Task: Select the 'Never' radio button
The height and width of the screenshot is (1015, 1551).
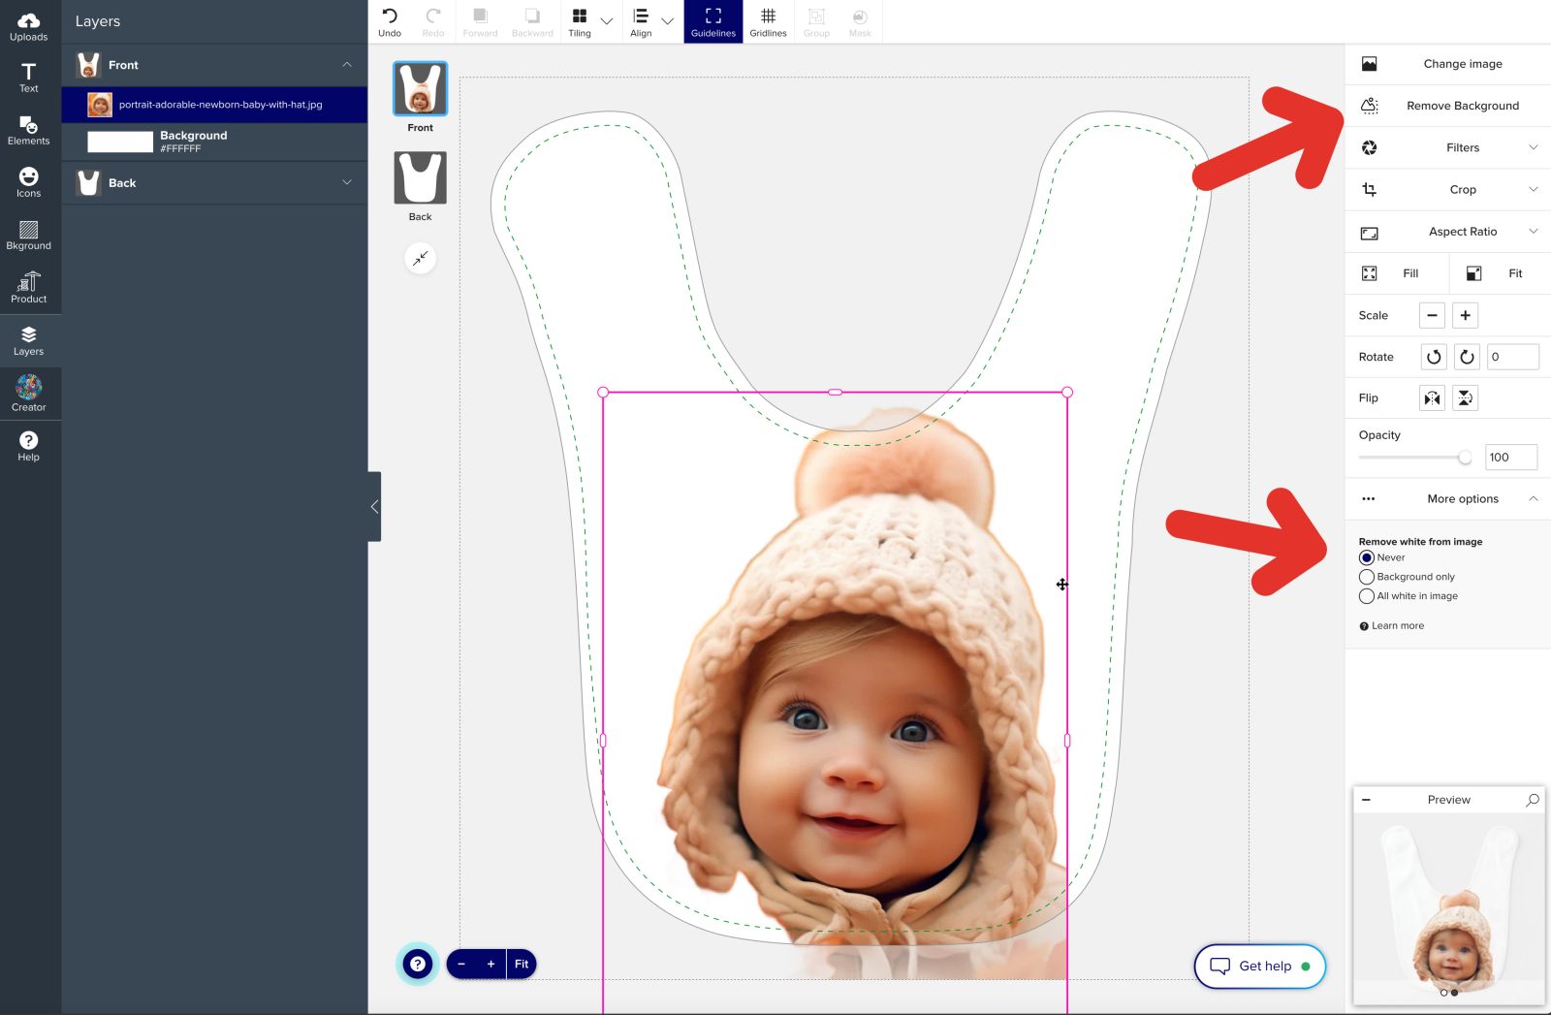Action: click(1367, 557)
